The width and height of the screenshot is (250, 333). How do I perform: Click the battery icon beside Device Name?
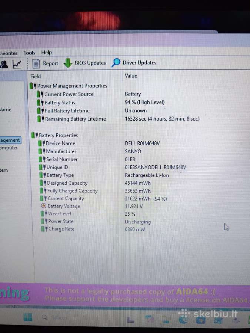pos(41,143)
